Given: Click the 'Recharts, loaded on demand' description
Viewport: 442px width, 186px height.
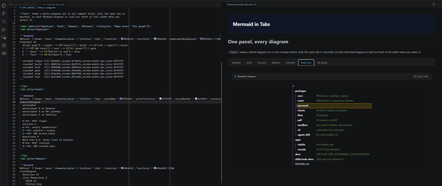Looking at the screenshot, I should [331, 110].
